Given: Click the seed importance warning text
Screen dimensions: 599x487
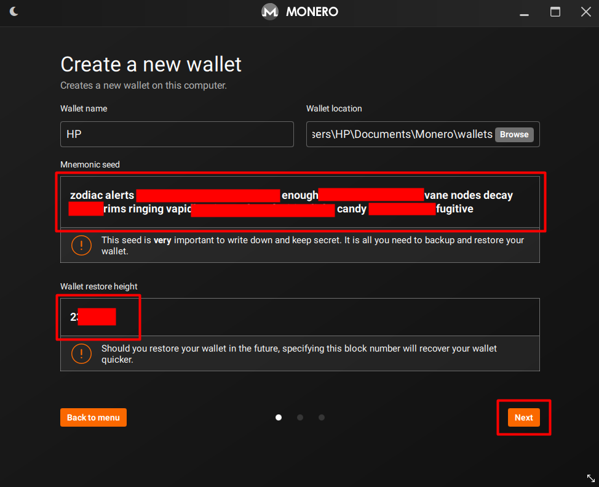Looking at the screenshot, I should 312,246.
